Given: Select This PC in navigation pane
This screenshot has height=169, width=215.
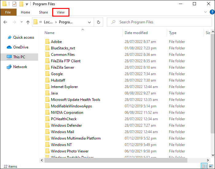Looking at the screenshot, I should [x=19, y=57].
